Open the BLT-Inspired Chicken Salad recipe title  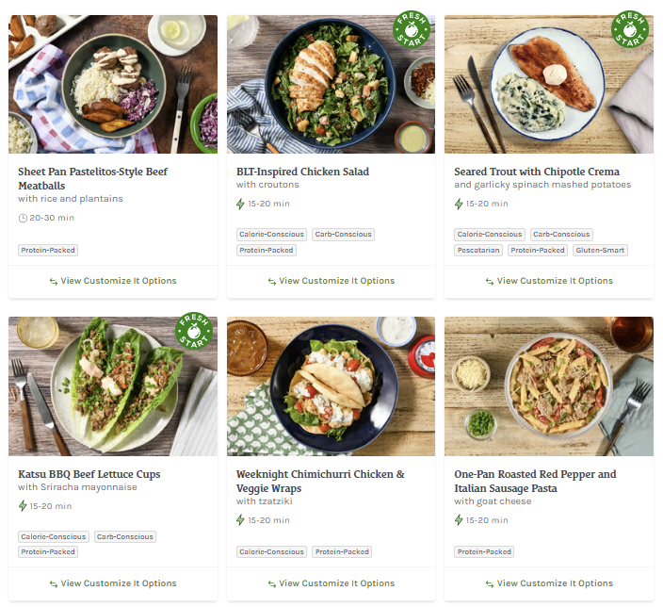302,172
